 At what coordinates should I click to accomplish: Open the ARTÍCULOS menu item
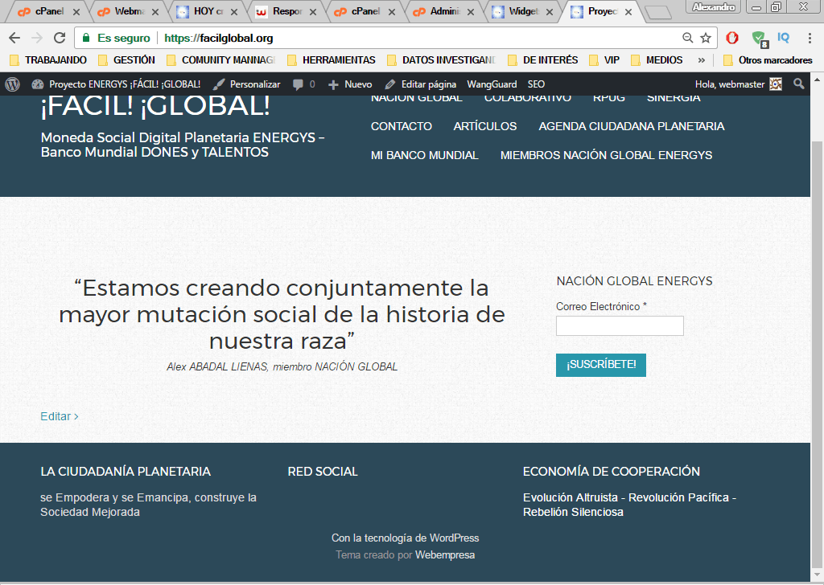(485, 126)
